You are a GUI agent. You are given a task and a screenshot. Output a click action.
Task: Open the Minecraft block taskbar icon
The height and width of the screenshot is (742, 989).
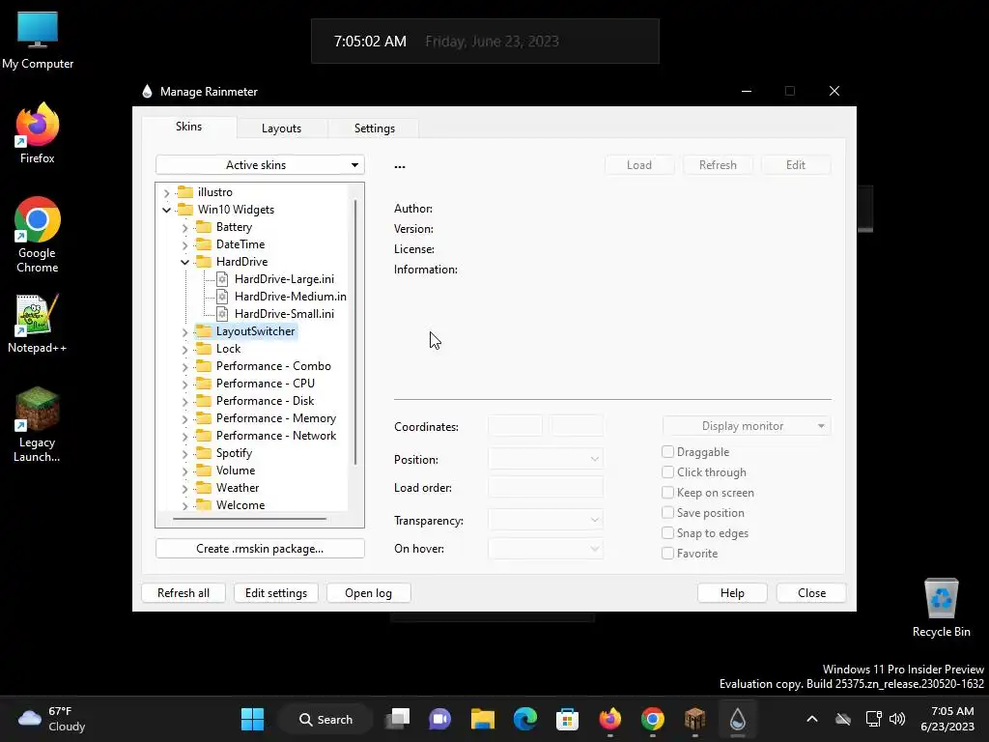(694, 719)
